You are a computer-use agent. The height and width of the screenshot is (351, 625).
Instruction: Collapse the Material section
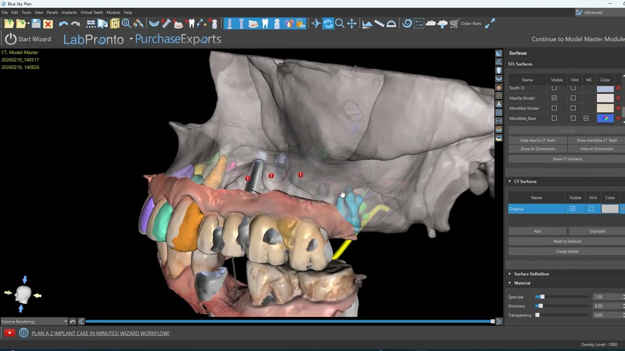point(510,283)
